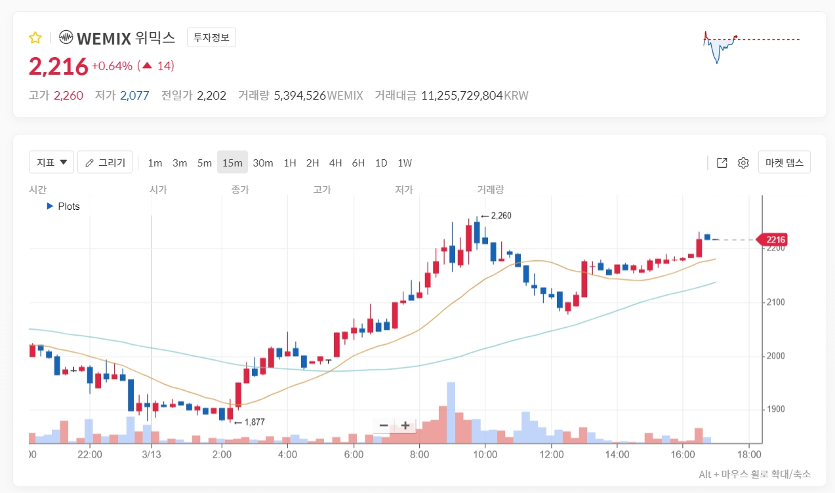The width and height of the screenshot is (835, 493).
Task: Select the 1H chart interval
Action: point(290,163)
